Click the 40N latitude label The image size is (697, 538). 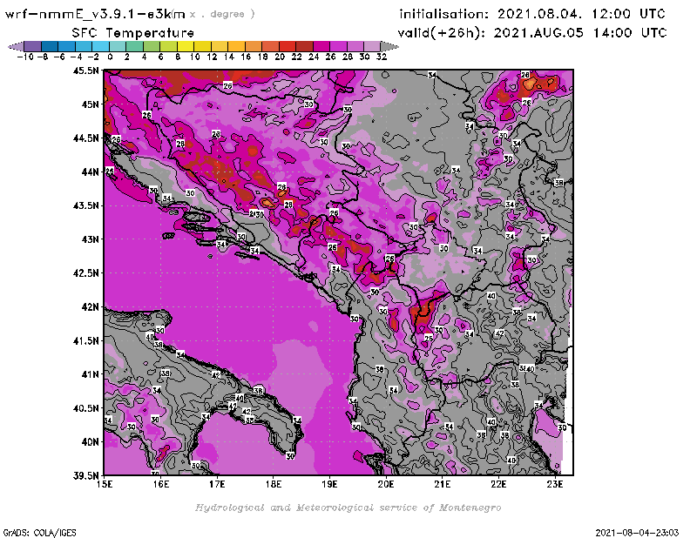click(91, 442)
